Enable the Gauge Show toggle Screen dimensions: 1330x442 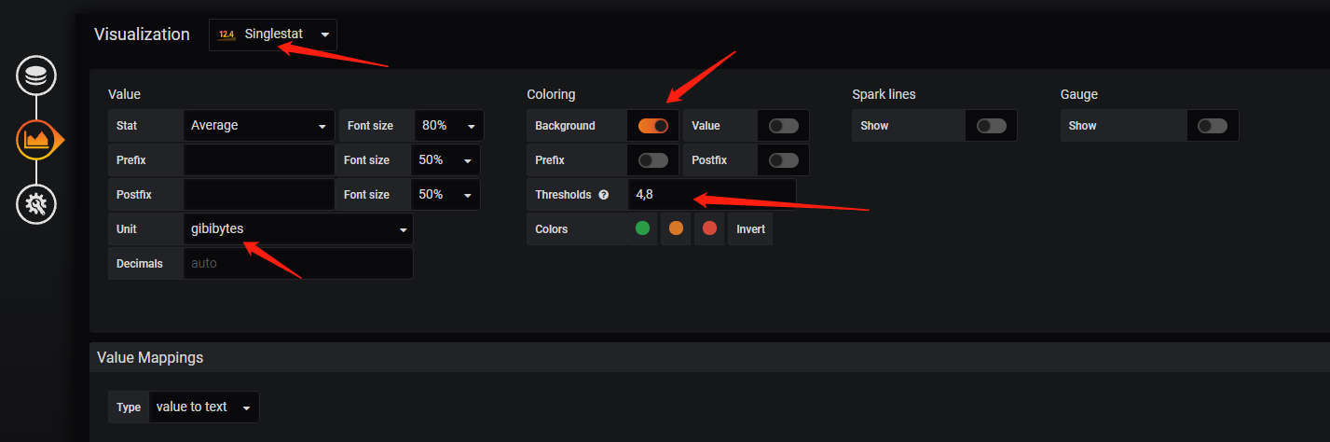pos(1212,126)
